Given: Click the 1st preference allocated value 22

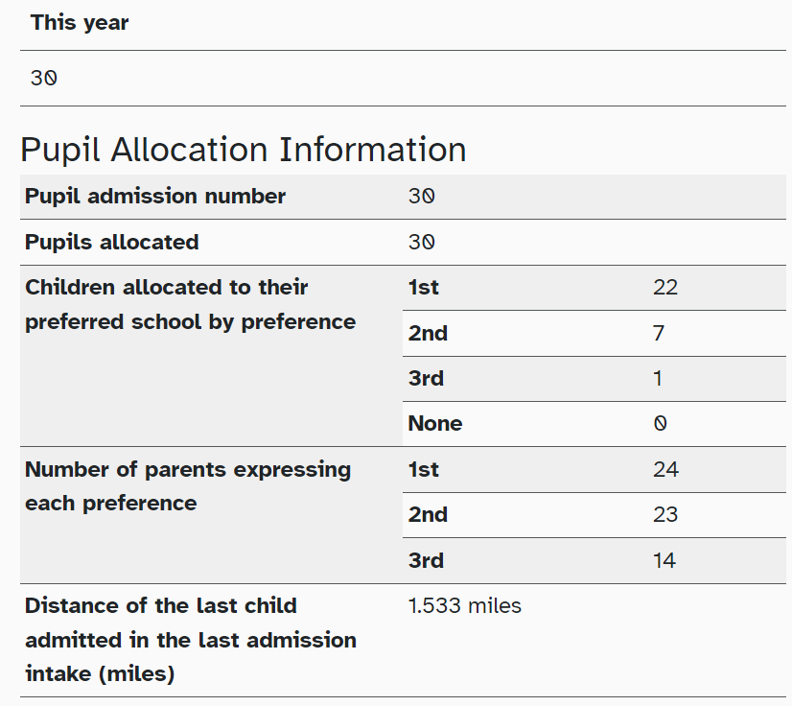Looking at the screenshot, I should 665,288.
